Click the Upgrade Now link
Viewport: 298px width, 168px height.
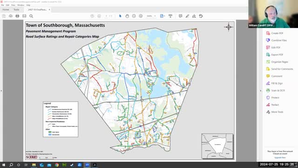click(x=280, y=158)
